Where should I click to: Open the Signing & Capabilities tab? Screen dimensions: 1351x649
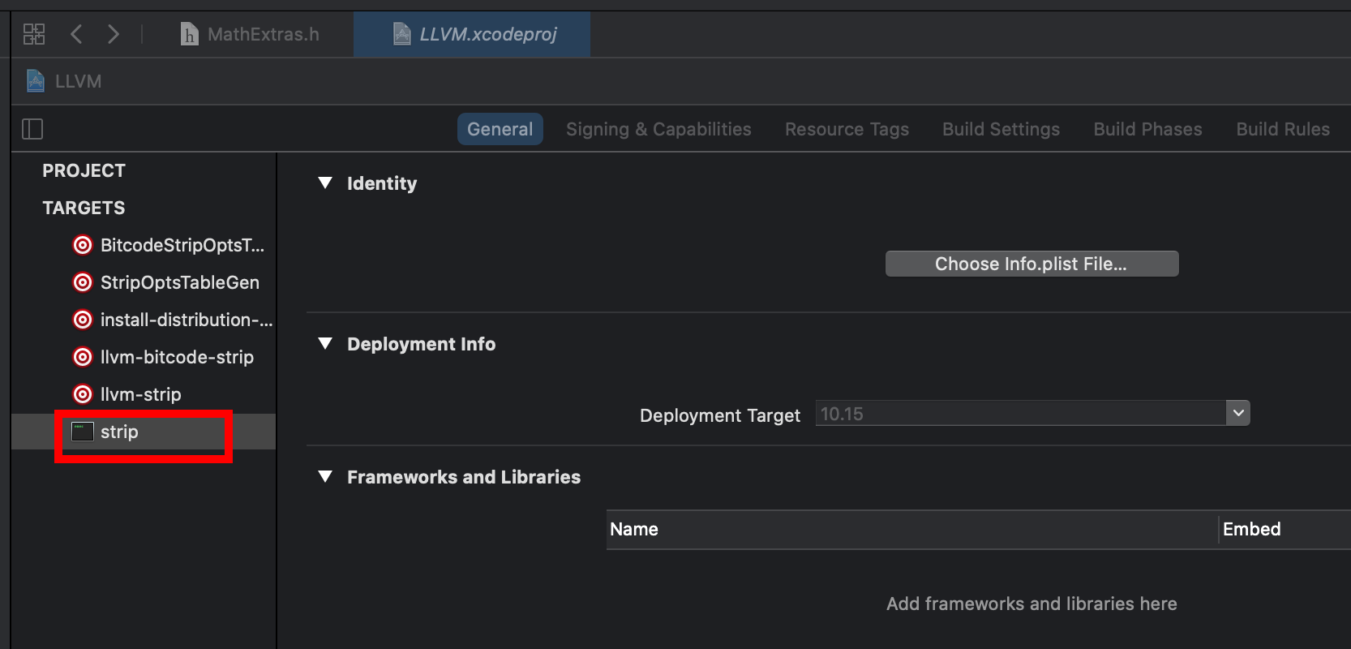click(x=658, y=129)
